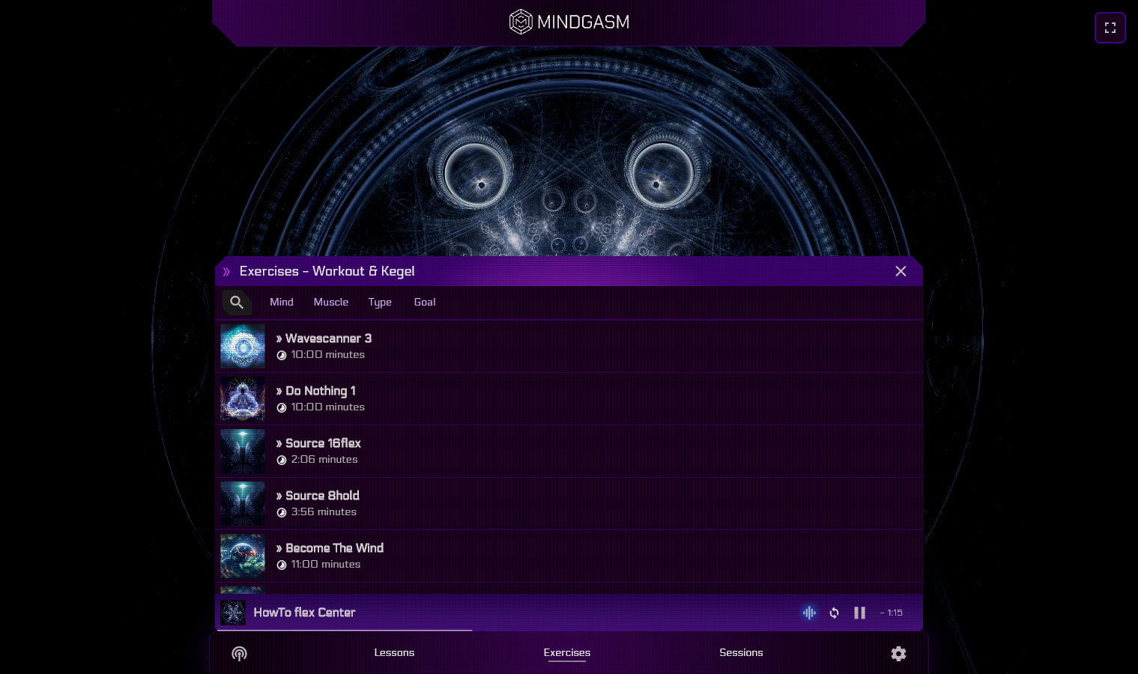
Task: Open settings gear in the bottom bar
Action: [898, 654]
